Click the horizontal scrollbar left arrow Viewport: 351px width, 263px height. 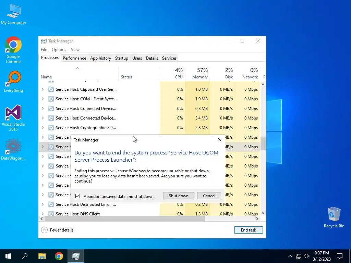[x=41, y=219]
